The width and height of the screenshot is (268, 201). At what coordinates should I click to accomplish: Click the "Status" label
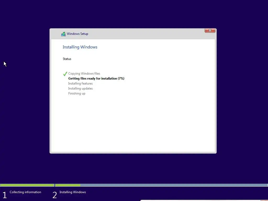pos(67,59)
